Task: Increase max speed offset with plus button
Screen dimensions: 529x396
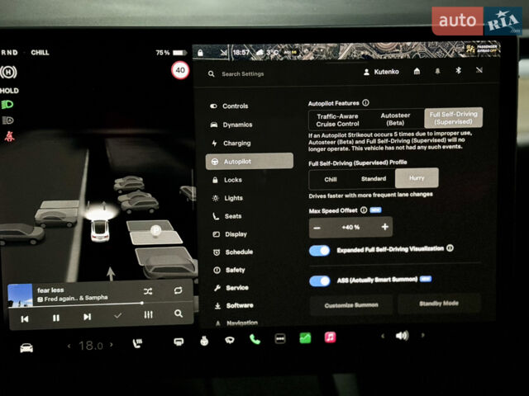Action: pos(384,227)
